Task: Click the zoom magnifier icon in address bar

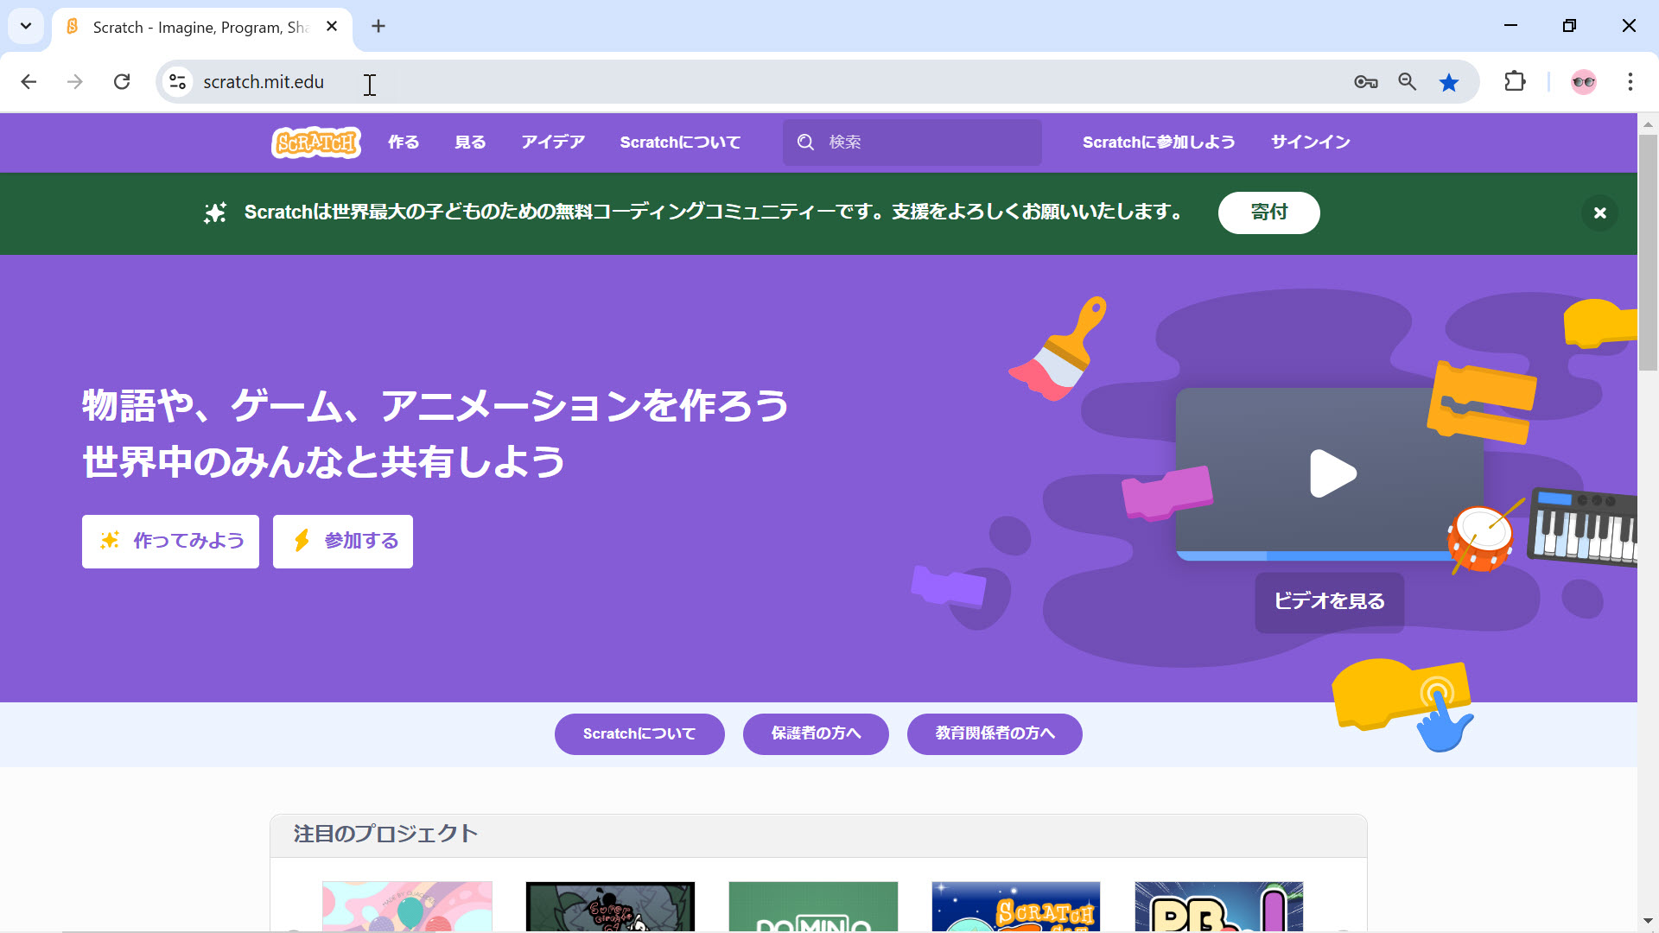Action: pyautogui.click(x=1408, y=82)
